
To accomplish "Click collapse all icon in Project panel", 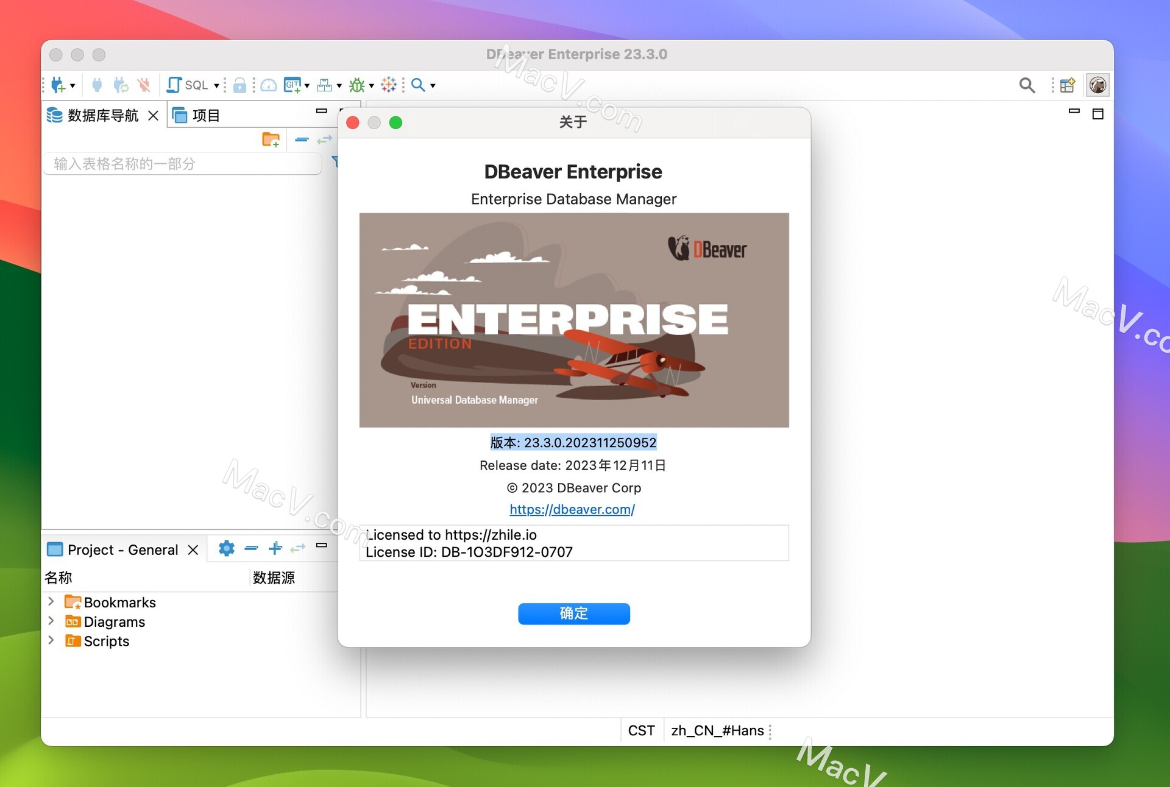I will pos(251,548).
